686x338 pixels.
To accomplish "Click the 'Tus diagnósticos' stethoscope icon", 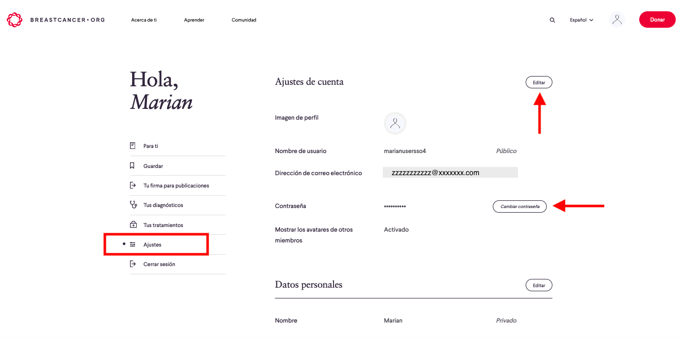I will click(133, 204).
